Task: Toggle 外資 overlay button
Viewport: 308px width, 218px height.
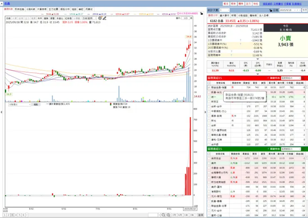Action: [15, 18]
